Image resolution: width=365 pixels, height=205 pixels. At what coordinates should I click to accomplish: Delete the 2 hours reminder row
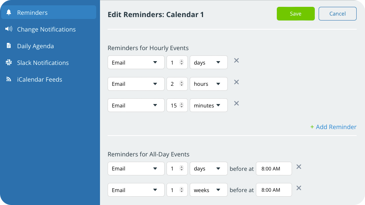click(236, 82)
